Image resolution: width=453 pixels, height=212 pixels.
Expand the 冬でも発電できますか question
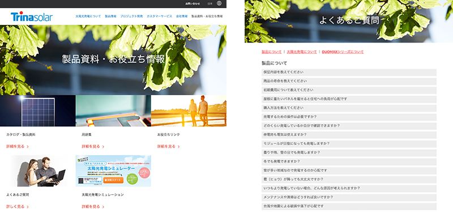(x=349, y=162)
